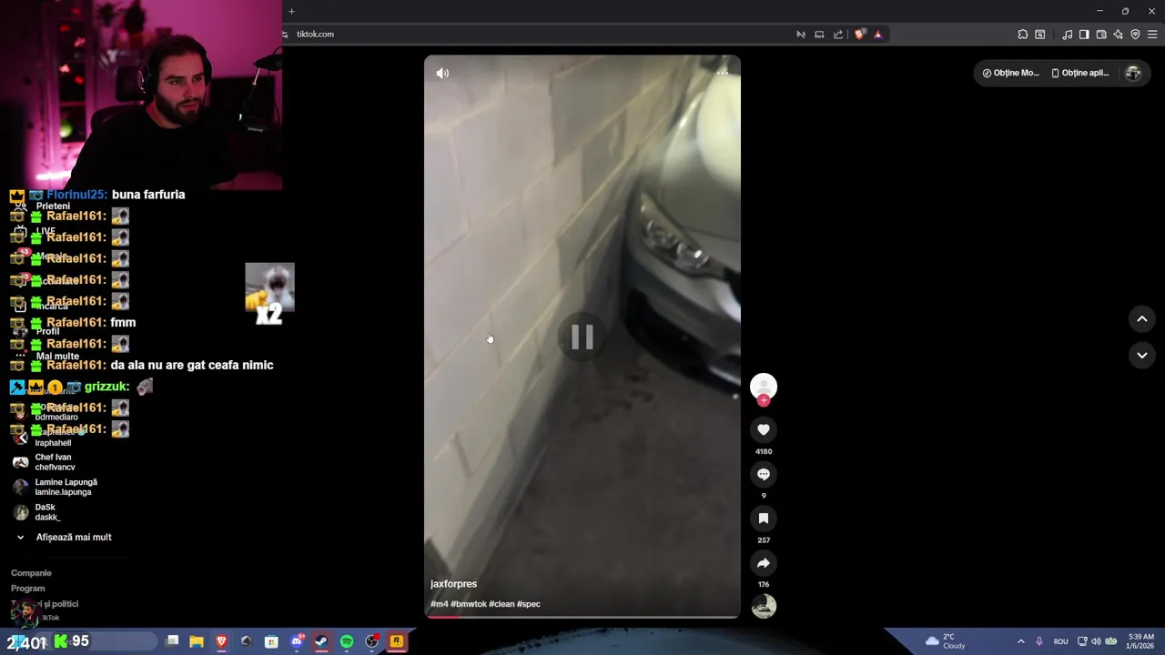Open Rockstar Games Launcher from taskbar

pyautogui.click(x=397, y=641)
